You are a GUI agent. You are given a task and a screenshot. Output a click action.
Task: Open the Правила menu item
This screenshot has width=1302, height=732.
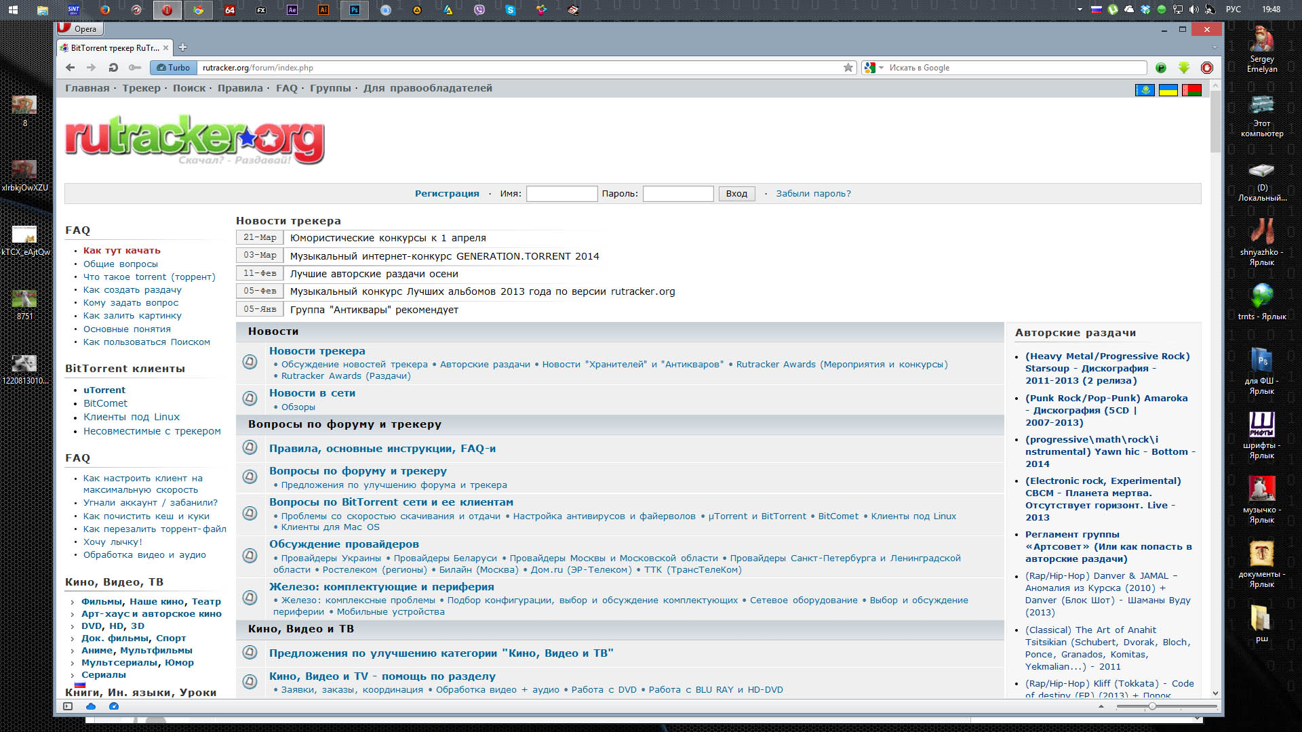[240, 88]
